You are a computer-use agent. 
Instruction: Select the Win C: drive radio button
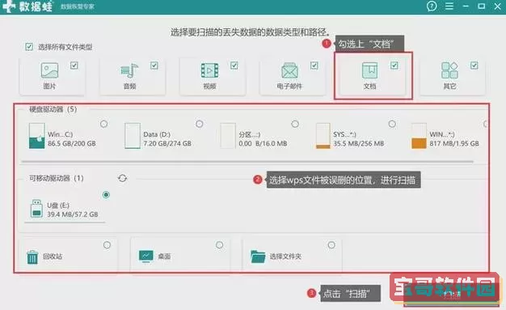click(104, 124)
